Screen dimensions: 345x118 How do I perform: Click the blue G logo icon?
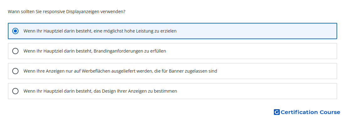coord(277,112)
